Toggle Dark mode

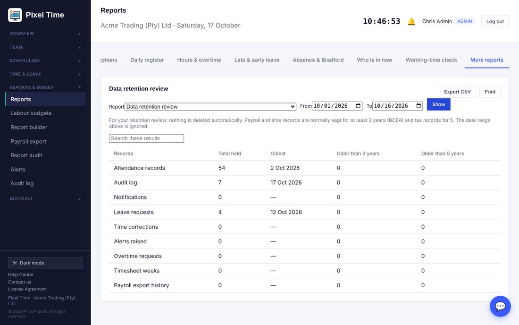45,263
